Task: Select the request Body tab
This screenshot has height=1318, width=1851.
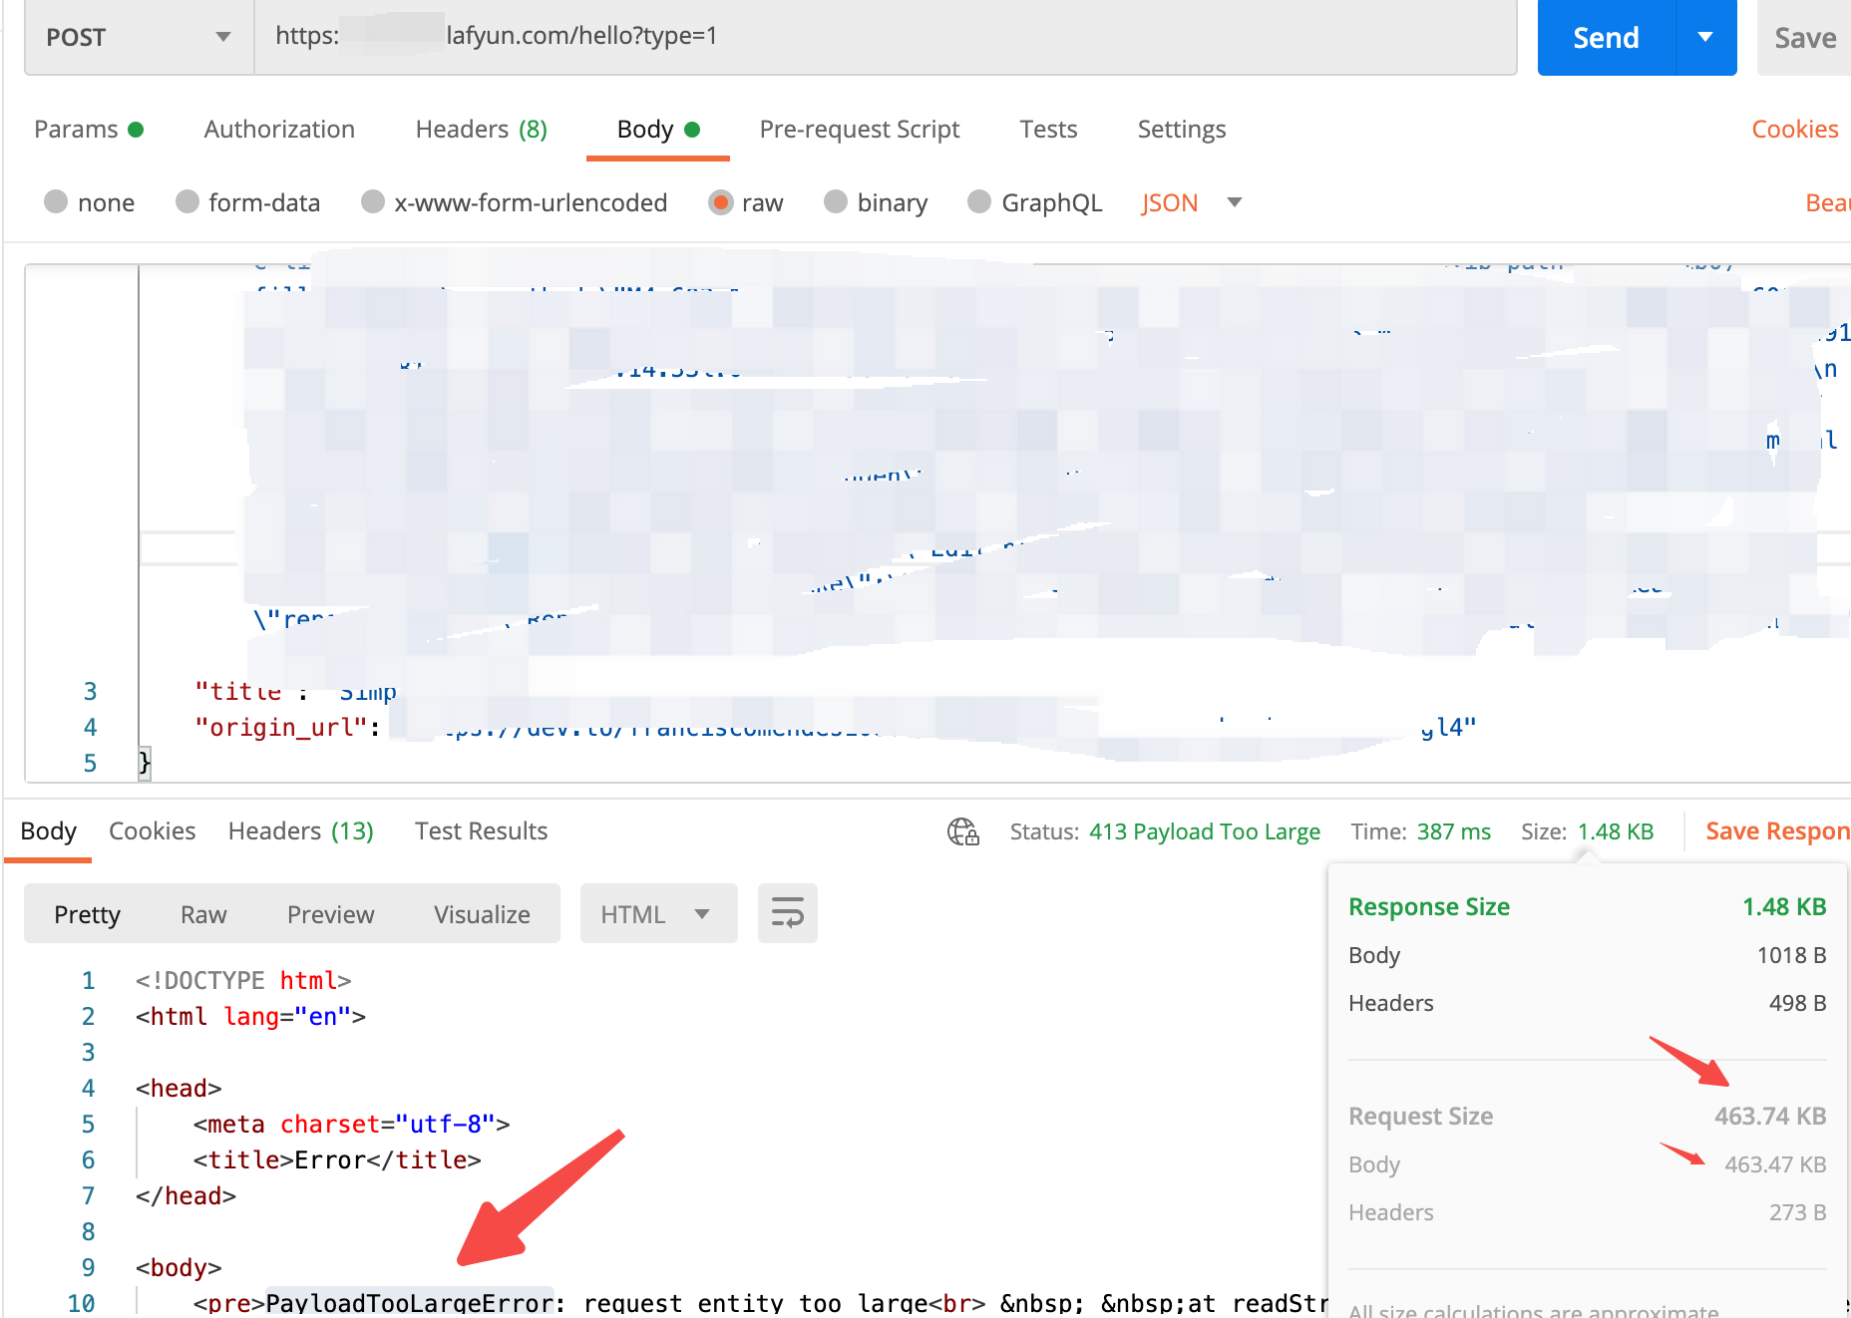Action: [x=658, y=130]
